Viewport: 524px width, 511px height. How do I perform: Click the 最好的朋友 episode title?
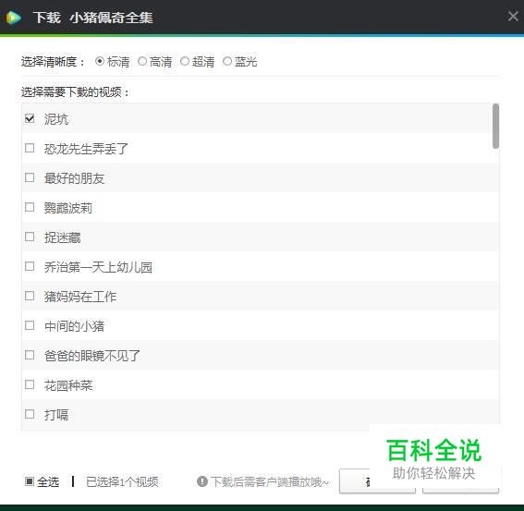point(74,178)
